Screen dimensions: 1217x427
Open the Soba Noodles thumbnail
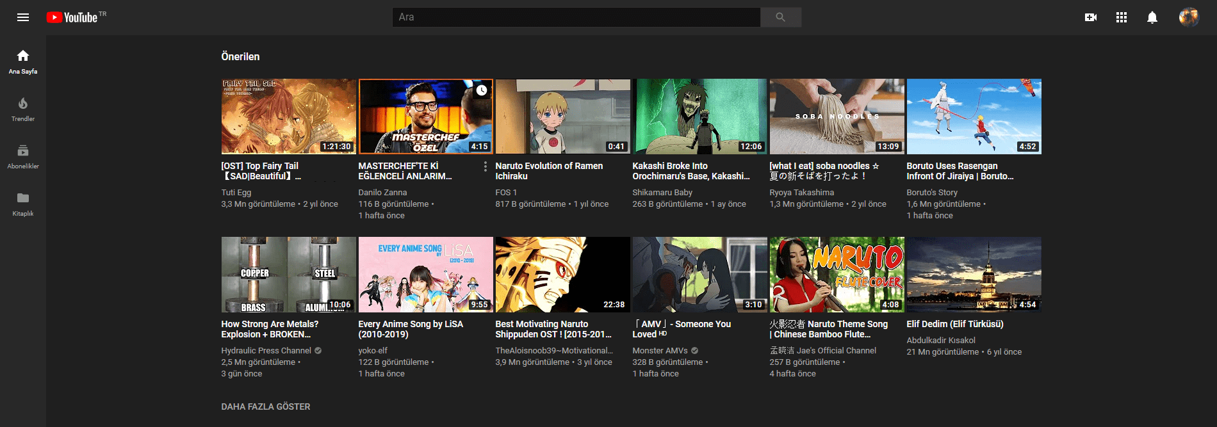[x=837, y=117]
